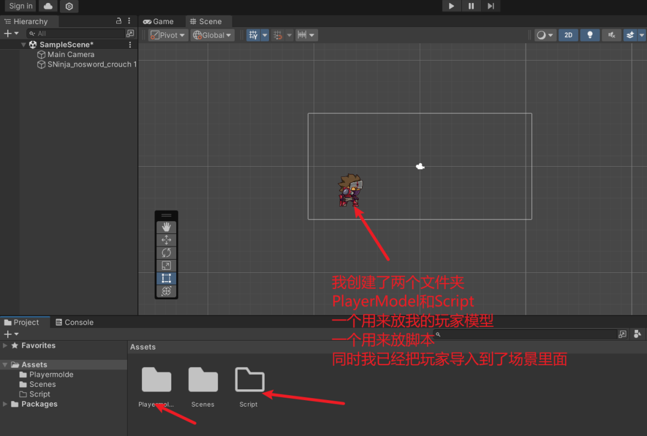This screenshot has width=647, height=436.
Task: Open the settings hexagon icon
Action: coord(69,6)
